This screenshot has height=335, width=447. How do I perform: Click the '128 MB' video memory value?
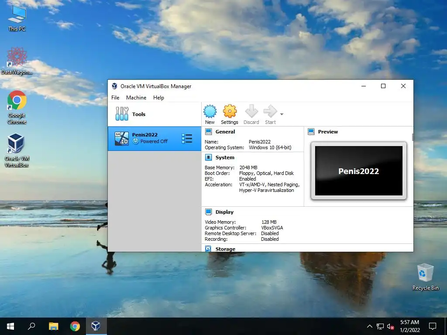point(269,222)
